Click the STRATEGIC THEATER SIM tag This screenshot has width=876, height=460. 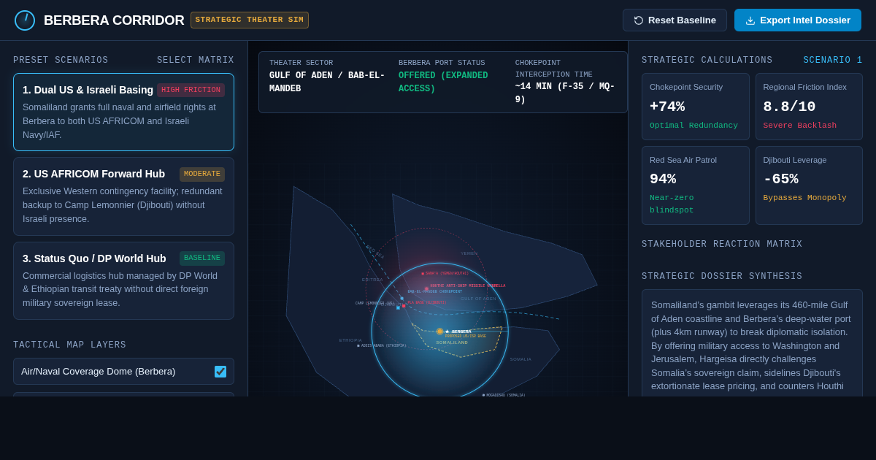click(x=250, y=20)
